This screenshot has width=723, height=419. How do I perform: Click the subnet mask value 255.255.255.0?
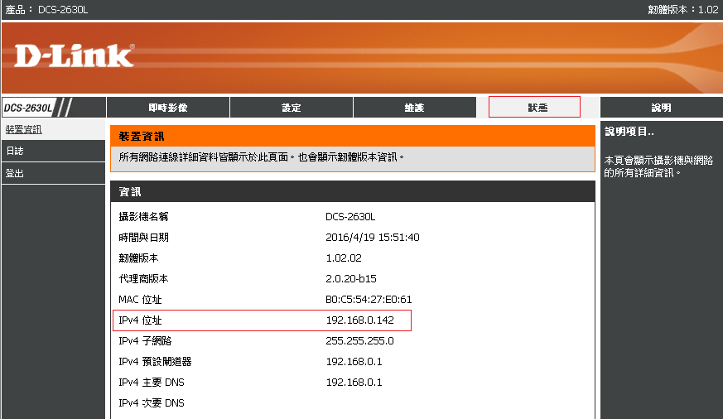point(359,341)
